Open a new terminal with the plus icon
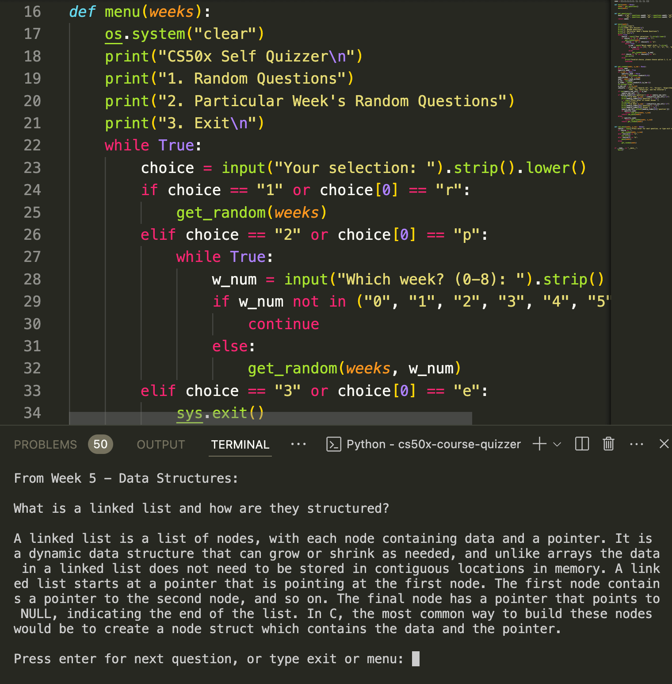Viewport: 672px width, 684px height. pyautogui.click(x=539, y=444)
